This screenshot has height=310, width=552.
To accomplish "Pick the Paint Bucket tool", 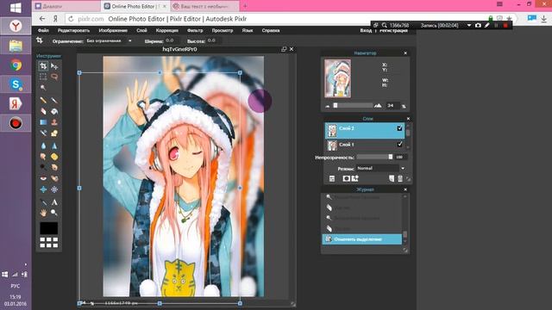I will [x=54, y=111].
